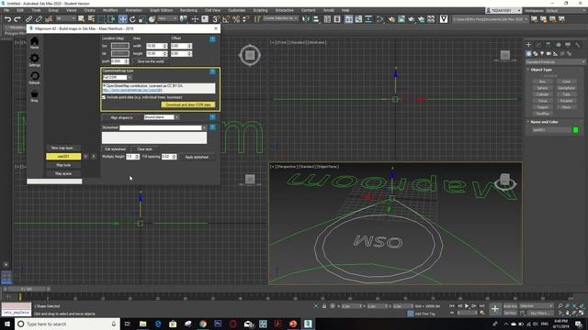This screenshot has height=330, width=588.
Task: Click the V-Ray V icon in toolbar
Action: click(444, 18)
